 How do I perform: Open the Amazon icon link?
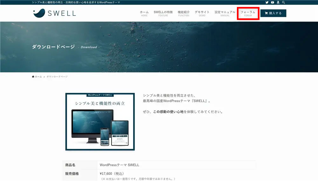pyautogui.click(x=278, y=3)
